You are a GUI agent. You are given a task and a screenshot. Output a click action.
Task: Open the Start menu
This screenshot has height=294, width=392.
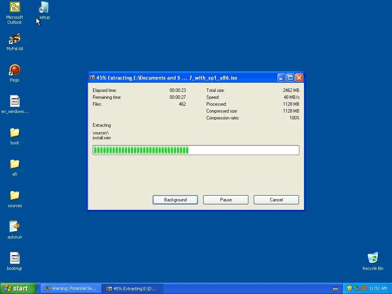18,288
